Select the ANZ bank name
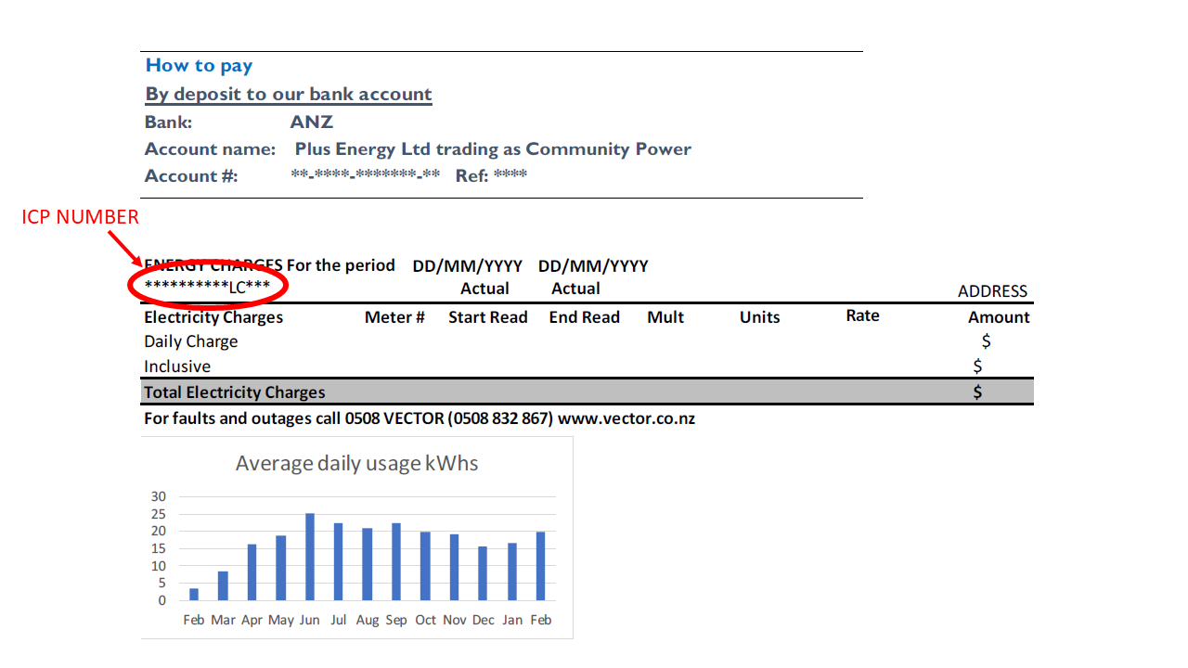The width and height of the screenshot is (1188, 668). point(311,122)
